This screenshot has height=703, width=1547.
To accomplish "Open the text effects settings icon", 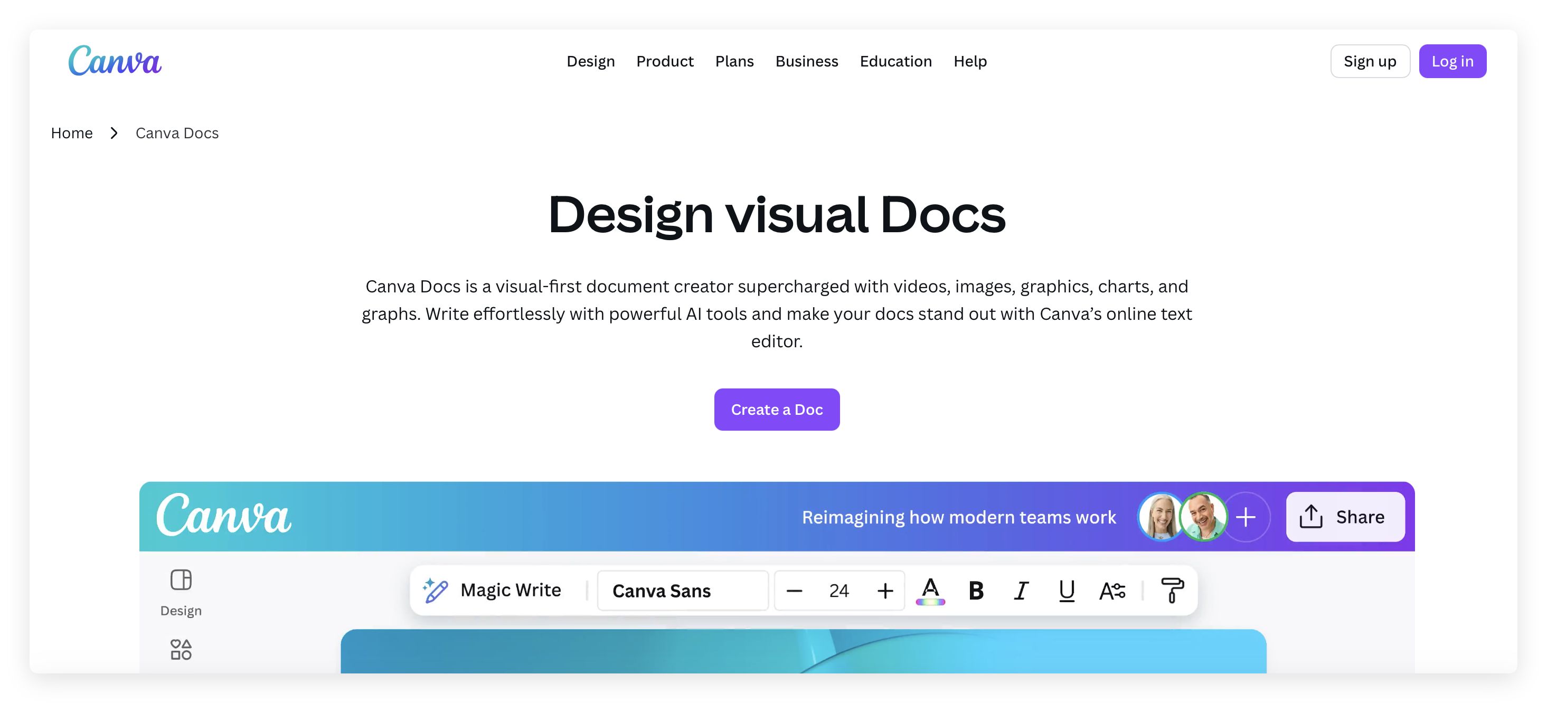I will pos(1112,591).
